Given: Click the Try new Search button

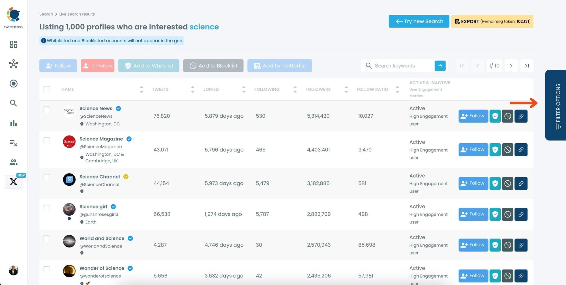Looking at the screenshot, I should (x=419, y=21).
